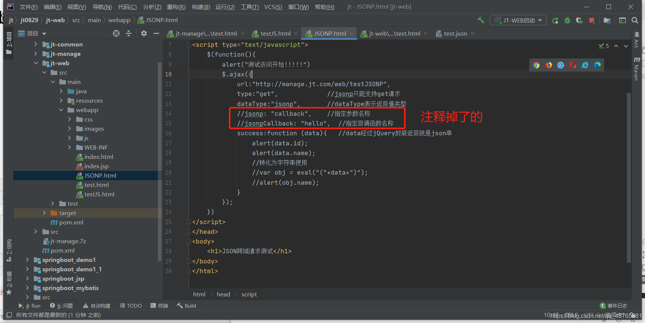Select testJS.html in project tree

point(95,194)
